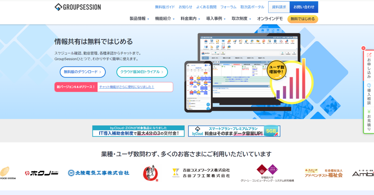Select オンラインデモ in navigation bar
374x195 pixels.
(x=270, y=19)
